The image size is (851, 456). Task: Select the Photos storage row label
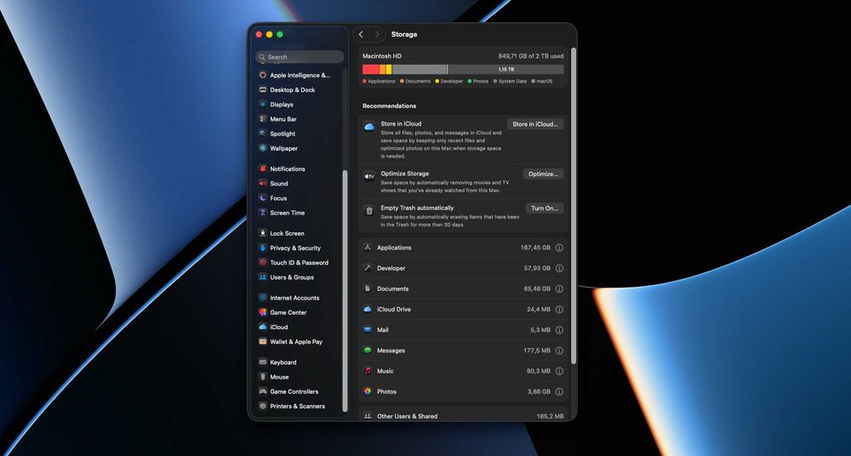[x=387, y=392]
